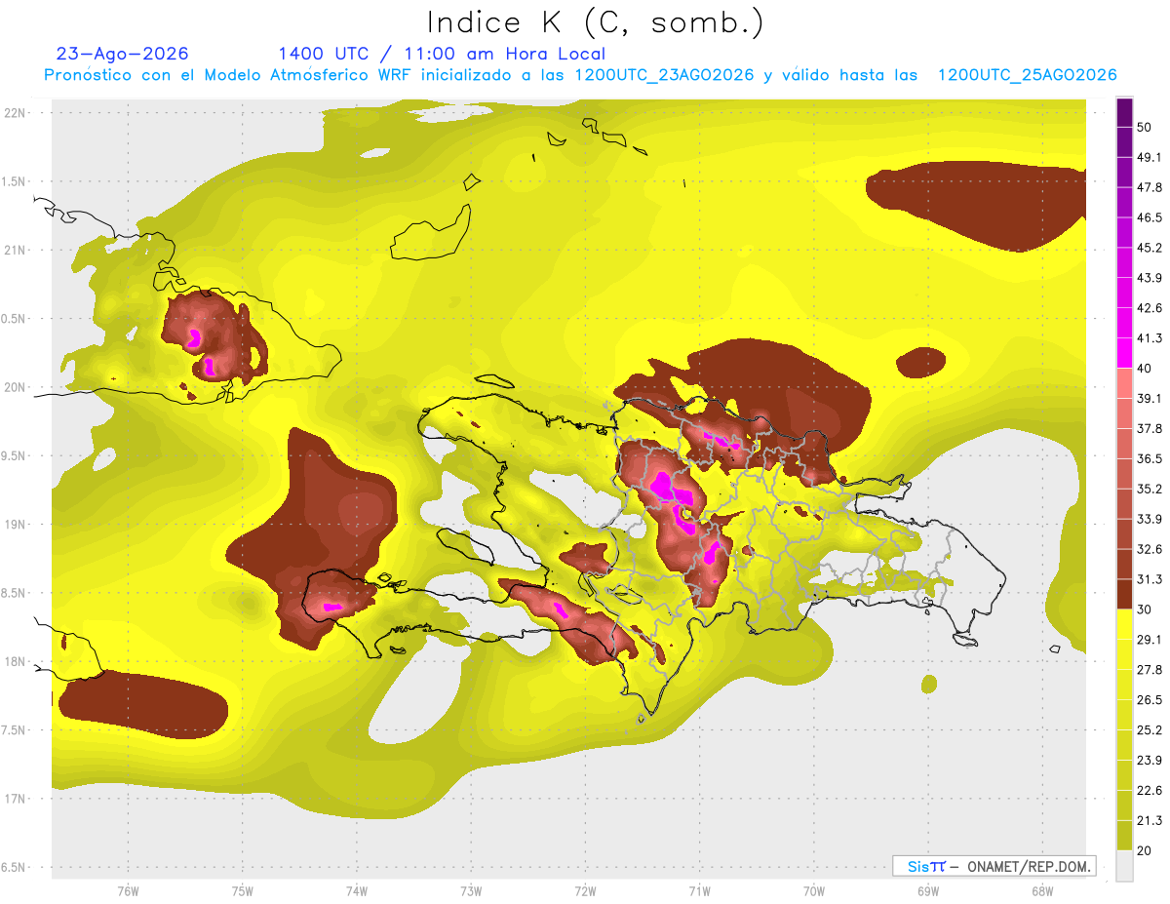This screenshot has height=904, width=1170.
Task: Click the longitude axis label '70W'
Action: tap(813, 890)
